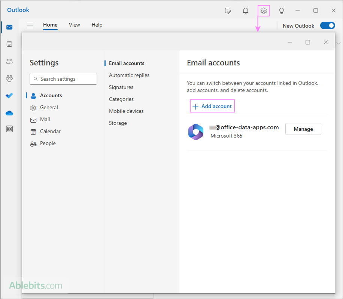Image resolution: width=343 pixels, height=299 pixels.
Task: Open the Email accounts subsection
Action: pyautogui.click(x=127, y=63)
